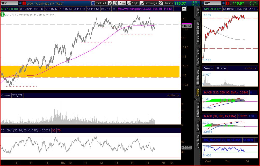Image resolution: width=260 pixels, height=166 pixels.
Task: Click the L: 115.45 low value
Action: tap(80, 9)
